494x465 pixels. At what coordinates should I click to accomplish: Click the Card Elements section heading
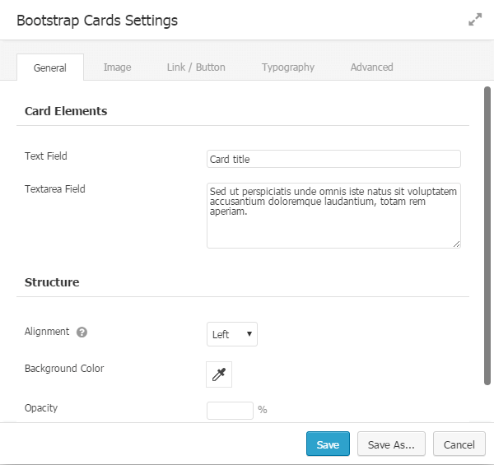66,111
